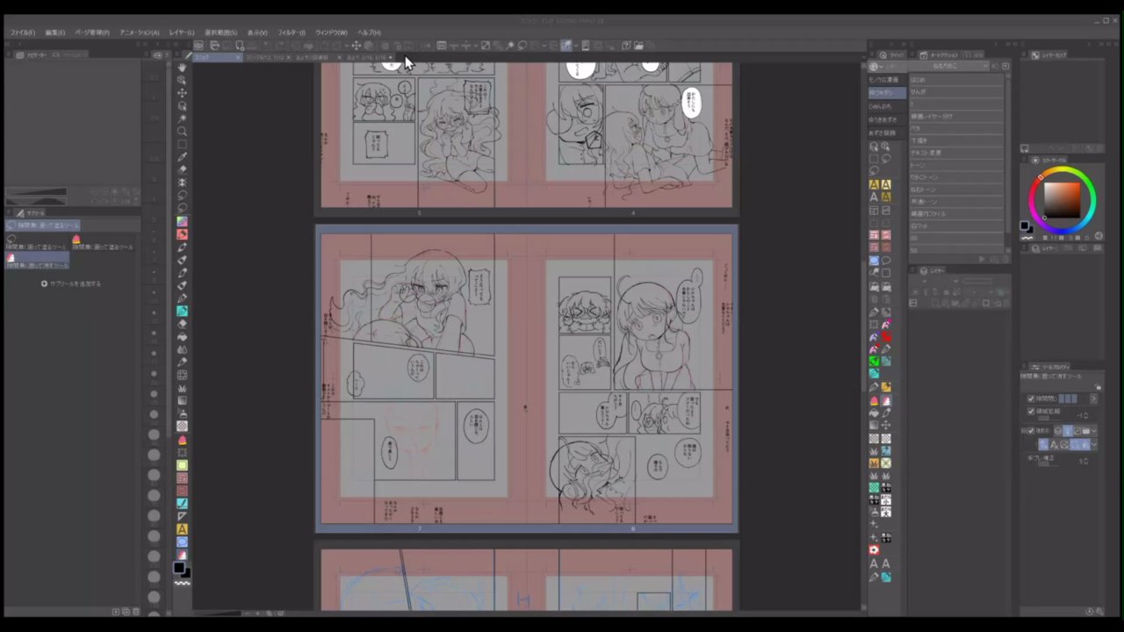Click the yellow A text tool in left palette
The width and height of the screenshot is (1124, 632).
pyautogui.click(x=182, y=529)
